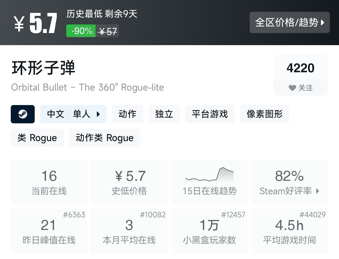The height and width of the screenshot is (259, 339).
Task: Click the 史低价格 ¥5.7 card
Action: coord(129,182)
